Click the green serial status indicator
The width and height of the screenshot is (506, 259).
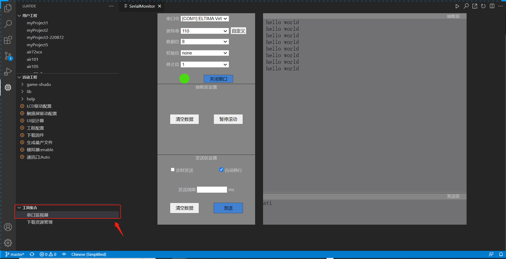[184, 79]
